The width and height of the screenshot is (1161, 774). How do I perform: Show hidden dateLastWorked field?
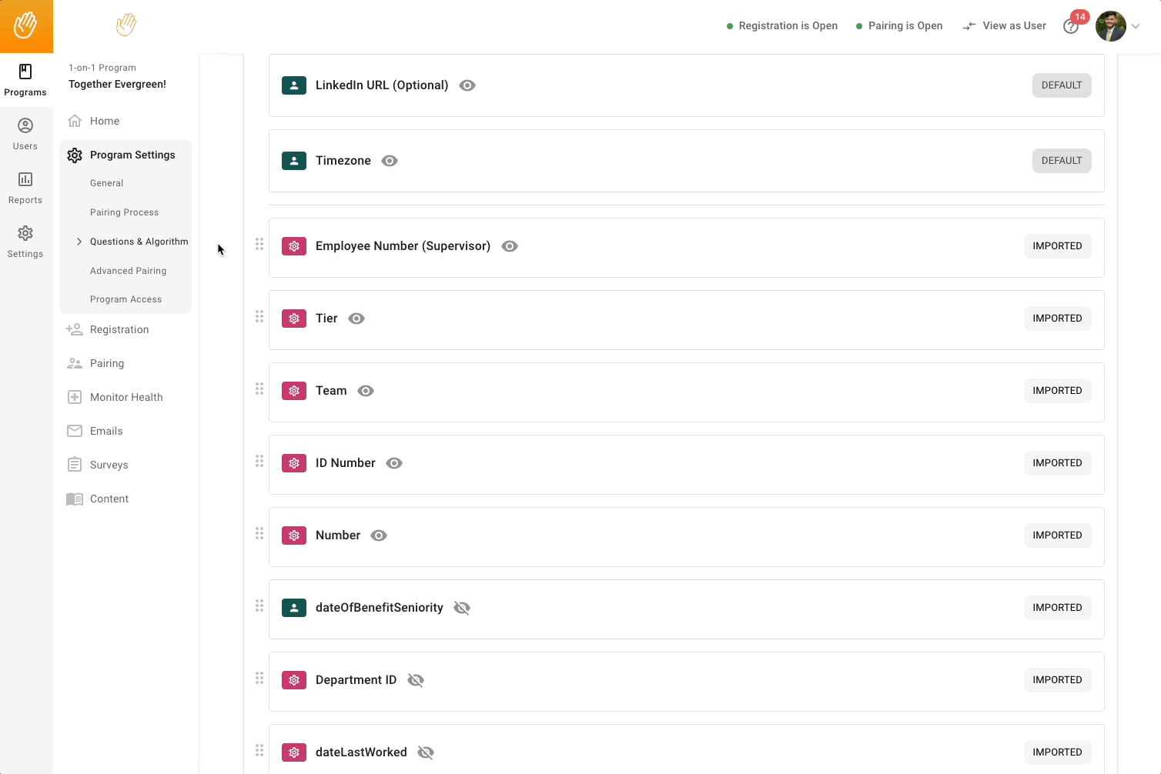click(x=426, y=752)
